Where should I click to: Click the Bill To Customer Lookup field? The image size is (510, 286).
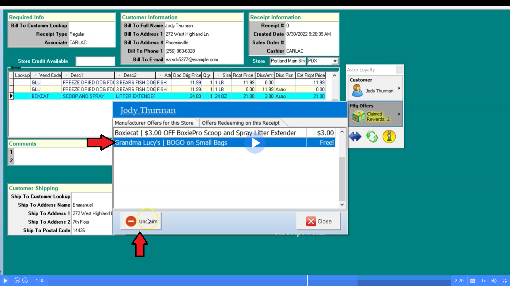coord(92,26)
